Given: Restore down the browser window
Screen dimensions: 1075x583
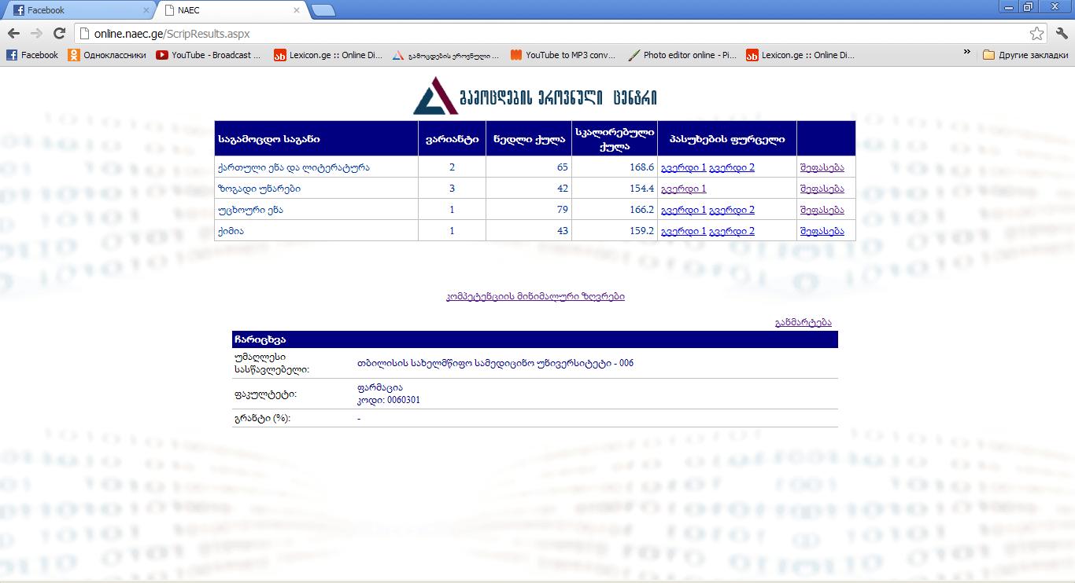Looking at the screenshot, I should (x=1028, y=6).
